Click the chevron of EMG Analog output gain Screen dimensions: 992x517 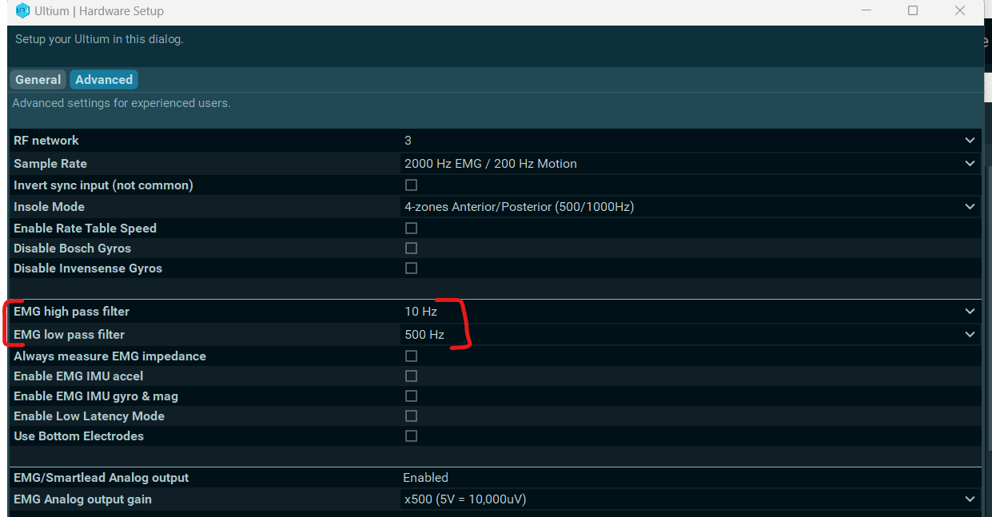[x=970, y=499]
